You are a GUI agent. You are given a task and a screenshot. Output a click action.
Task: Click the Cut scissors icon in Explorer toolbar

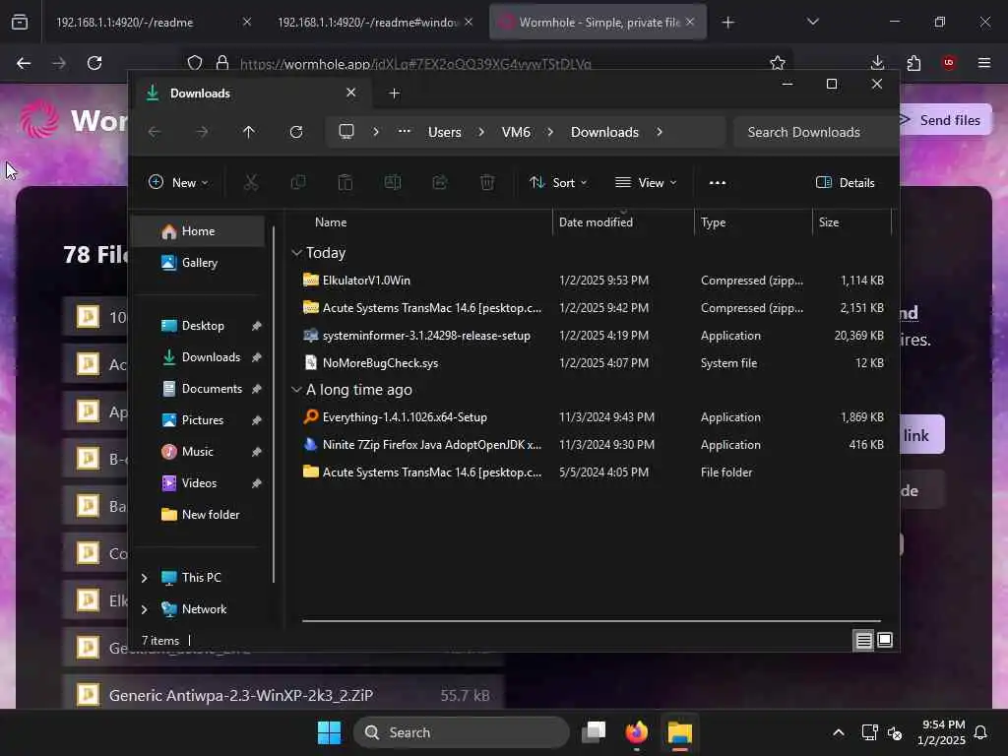tap(251, 182)
